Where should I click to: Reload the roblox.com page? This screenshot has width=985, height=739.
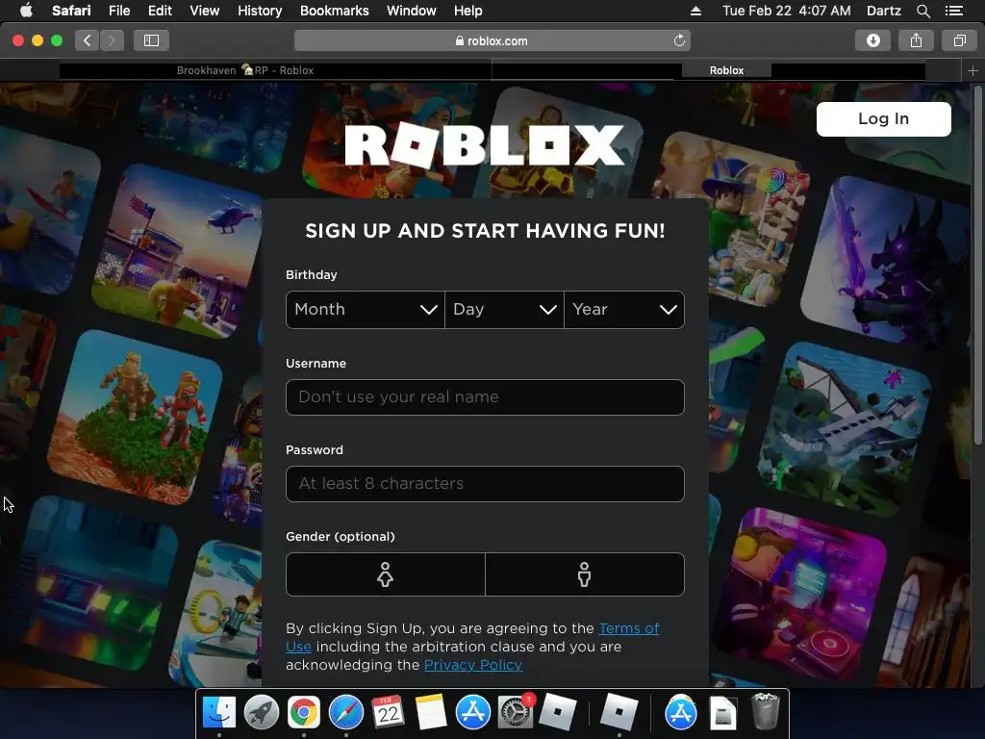679,40
